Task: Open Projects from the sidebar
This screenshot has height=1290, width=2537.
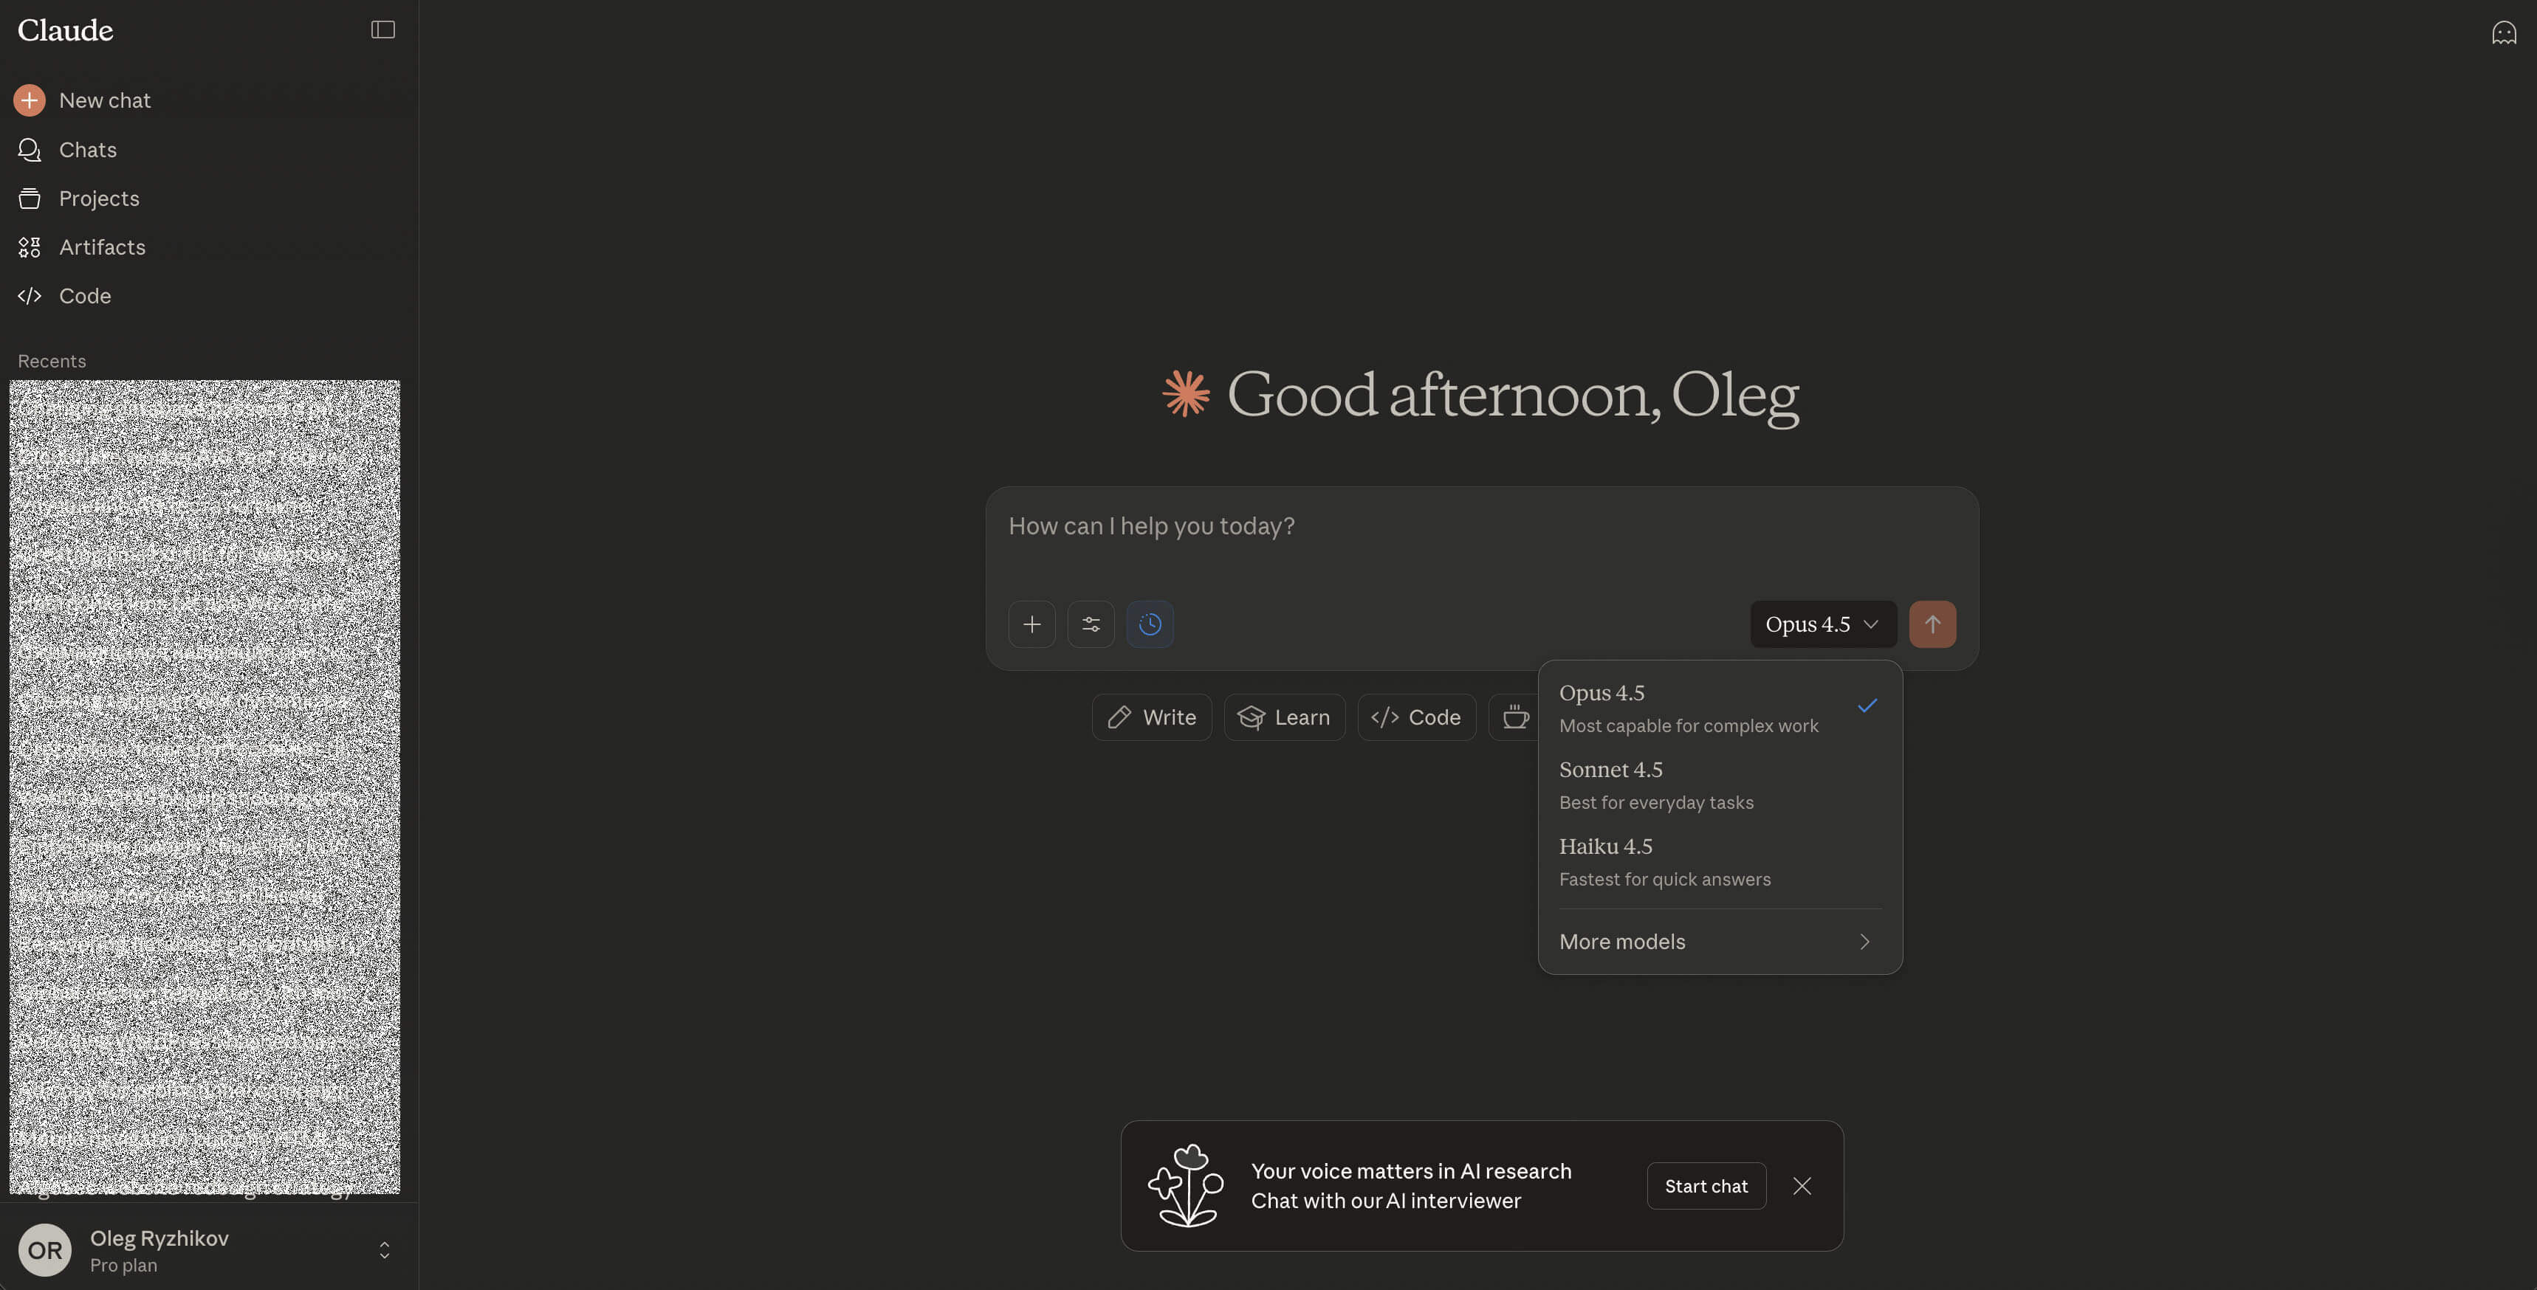Action: point(98,199)
